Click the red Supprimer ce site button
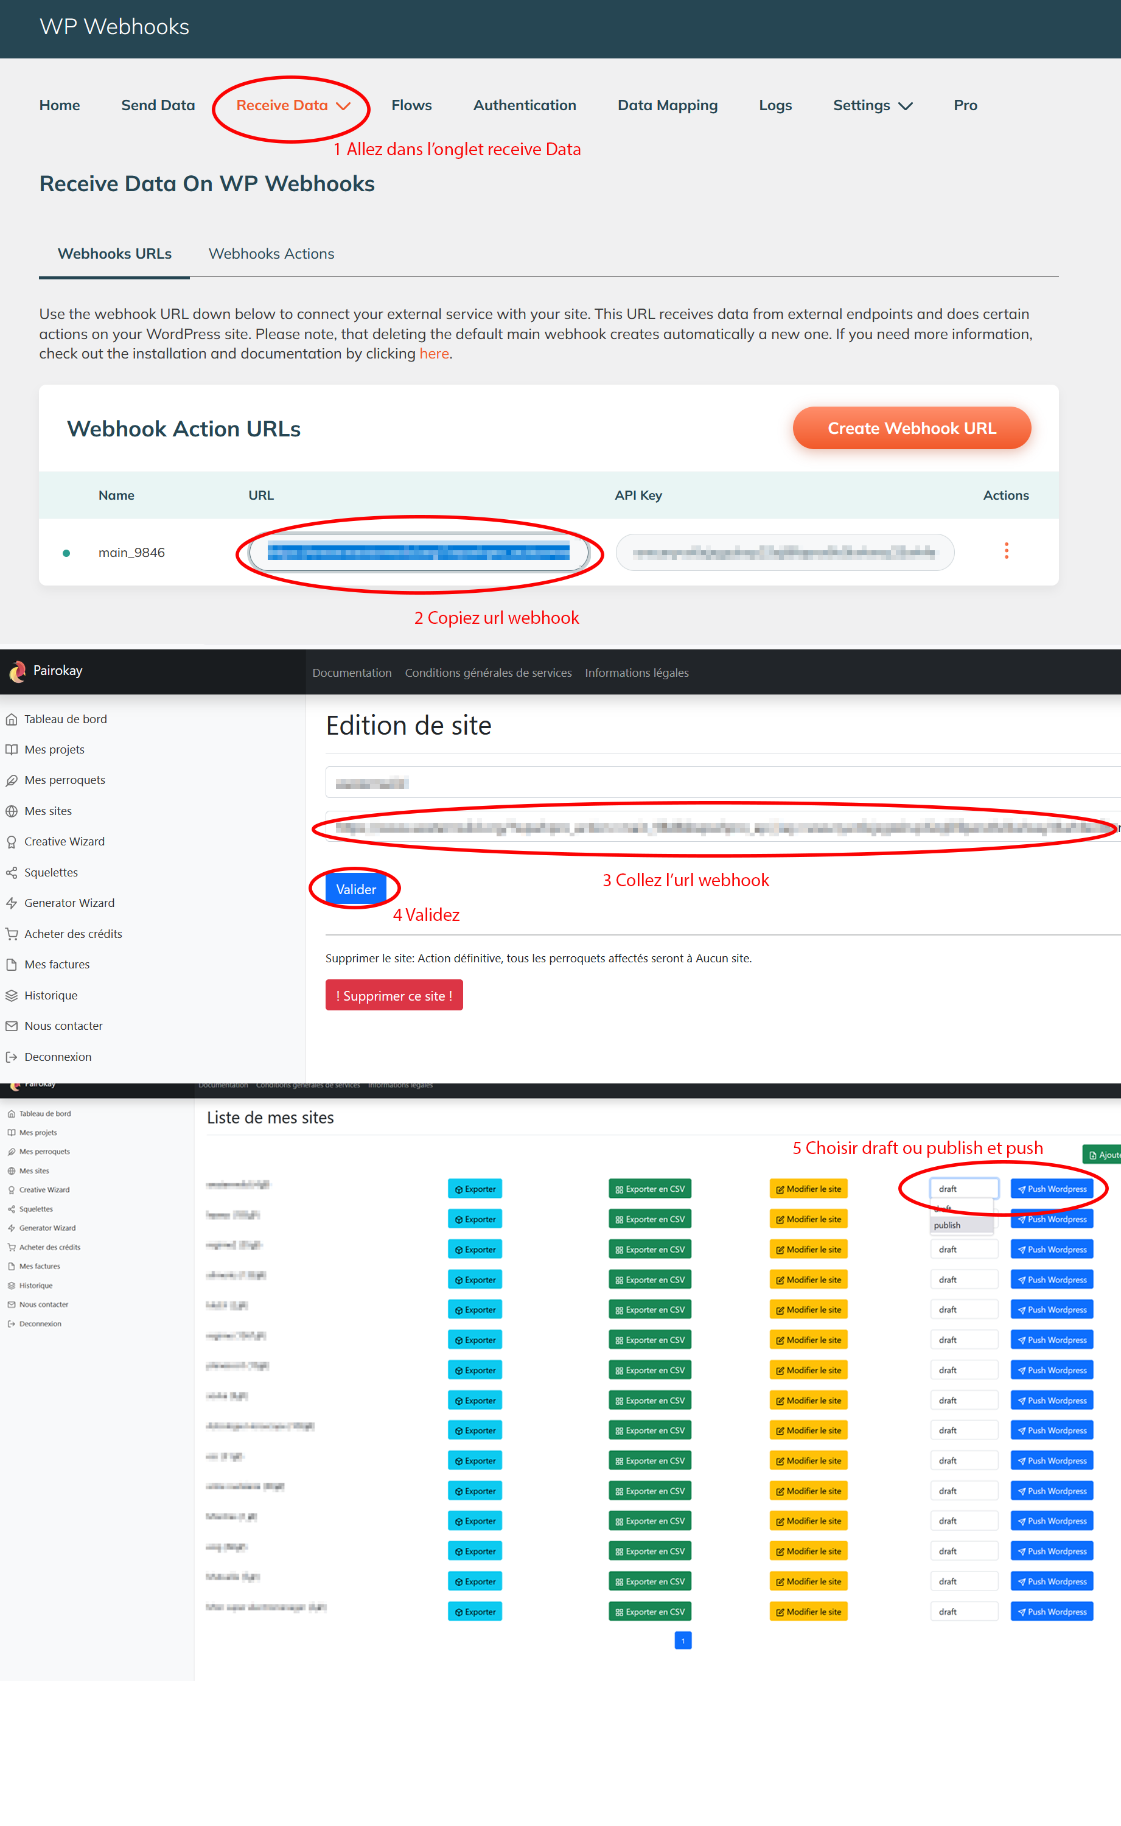Viewport: 1121px width, 1826px height. pyautogui.click(x=394, y=995)
